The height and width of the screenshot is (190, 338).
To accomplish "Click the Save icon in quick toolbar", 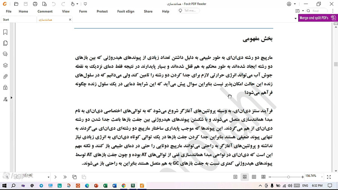I will click(x=26, y=4).
